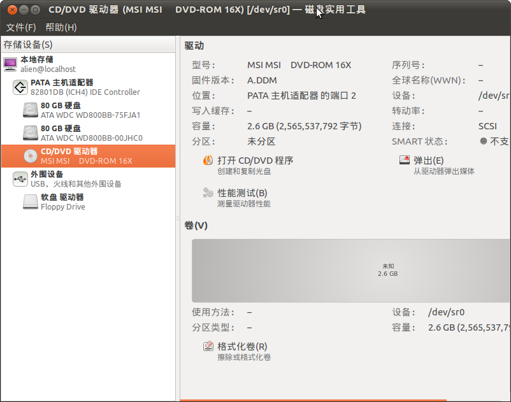Screen dimensions: 511x402
Task: Open the 文件(F) menu
Action: click(21, 27)
